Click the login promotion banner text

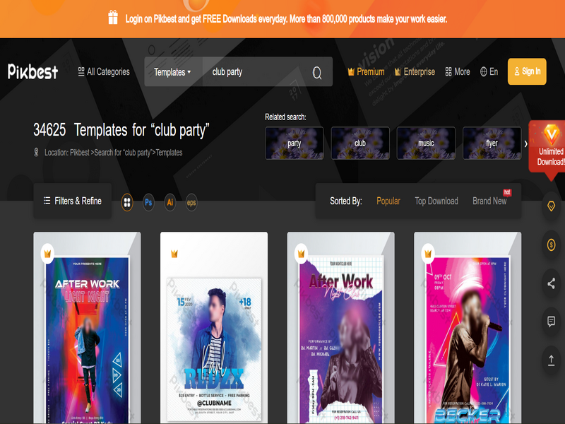[286, 19]
